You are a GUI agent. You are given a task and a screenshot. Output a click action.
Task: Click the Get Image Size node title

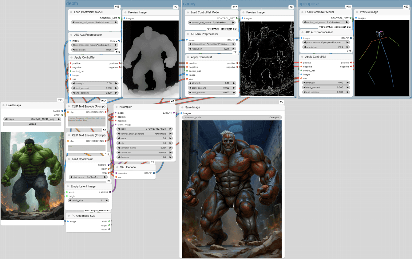(86, 216)
